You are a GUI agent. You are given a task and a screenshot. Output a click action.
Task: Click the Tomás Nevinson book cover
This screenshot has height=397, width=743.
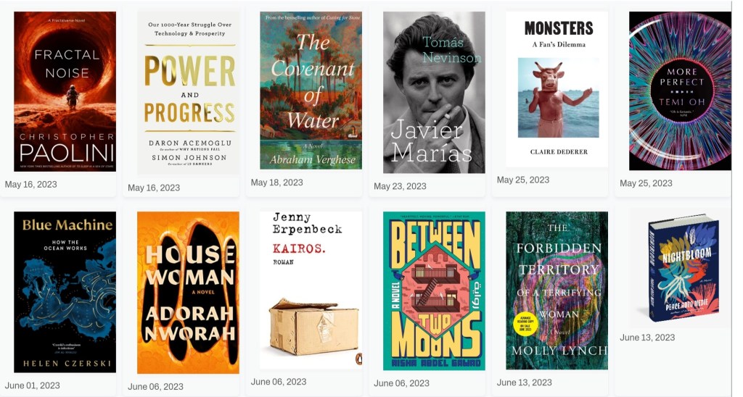(434, 92)
